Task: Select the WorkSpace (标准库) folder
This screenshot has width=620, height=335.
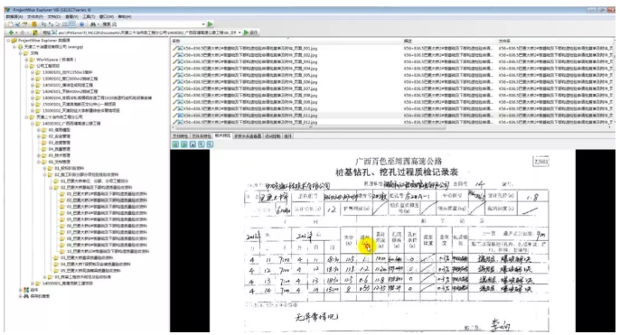Action: 56,60
